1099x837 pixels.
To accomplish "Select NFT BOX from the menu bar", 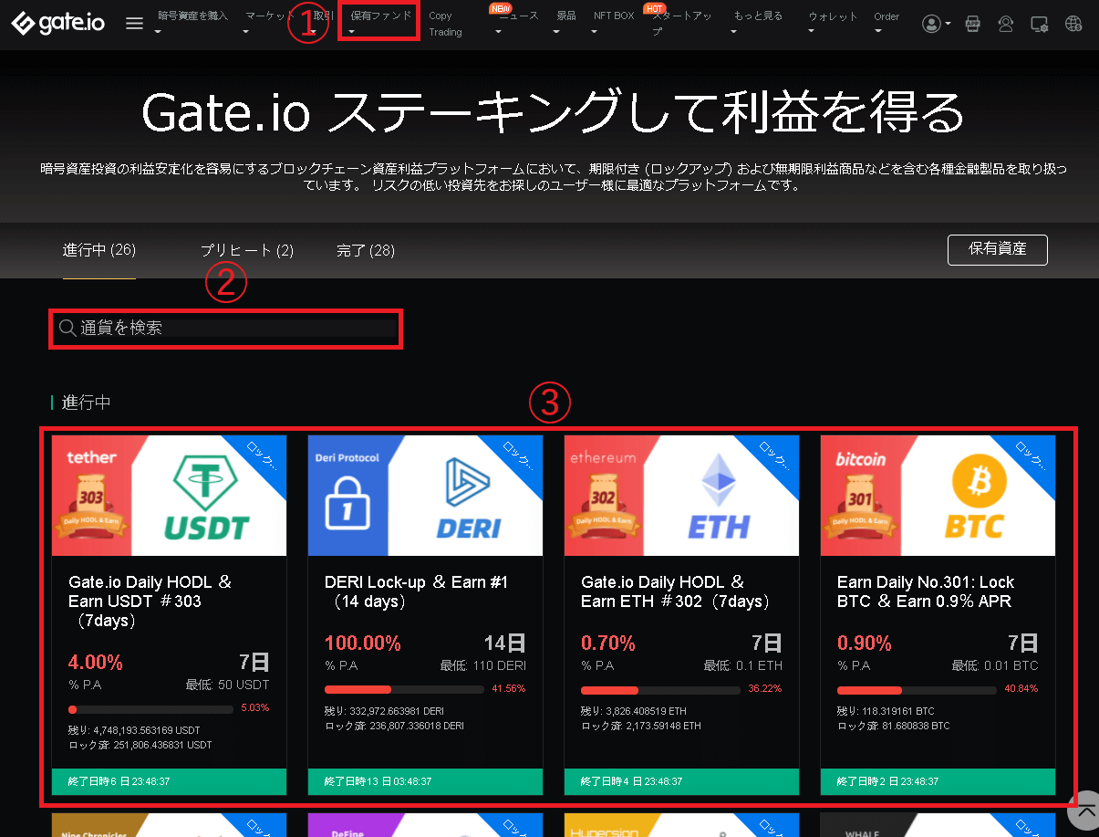I will point(613,15).
